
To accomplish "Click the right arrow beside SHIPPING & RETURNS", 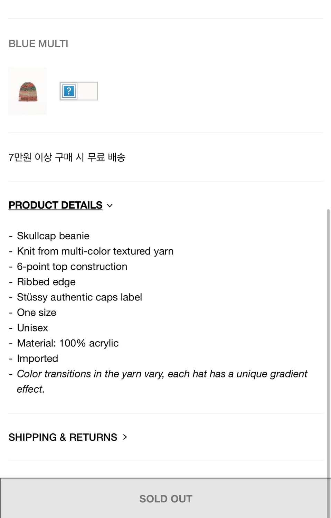I will point(125,437).
